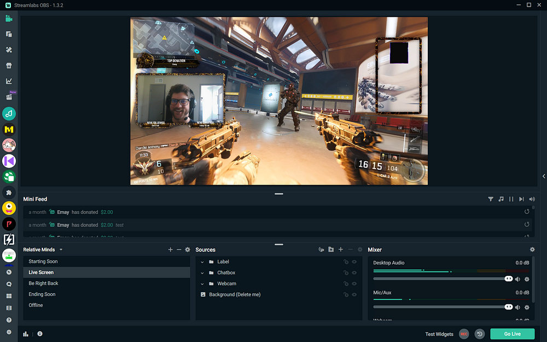Image resolution: width=547 pixels, height=342 pixels.
Task: Remove the selected scene with minus icon
Action: (x=179, y=250)
